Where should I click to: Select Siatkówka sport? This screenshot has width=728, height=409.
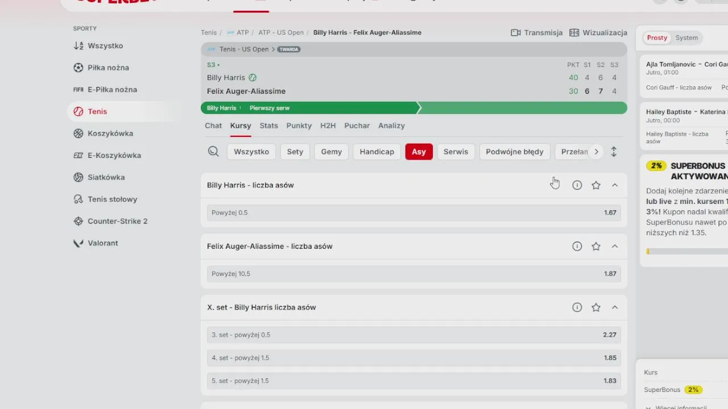(x=98, y=177)
